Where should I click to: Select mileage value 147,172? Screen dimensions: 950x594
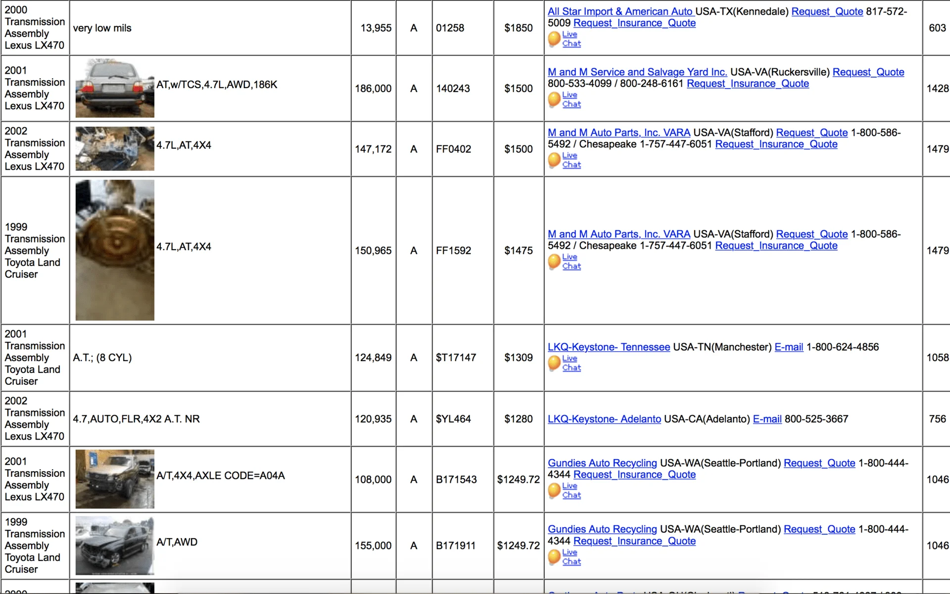[x=373, y=149]
